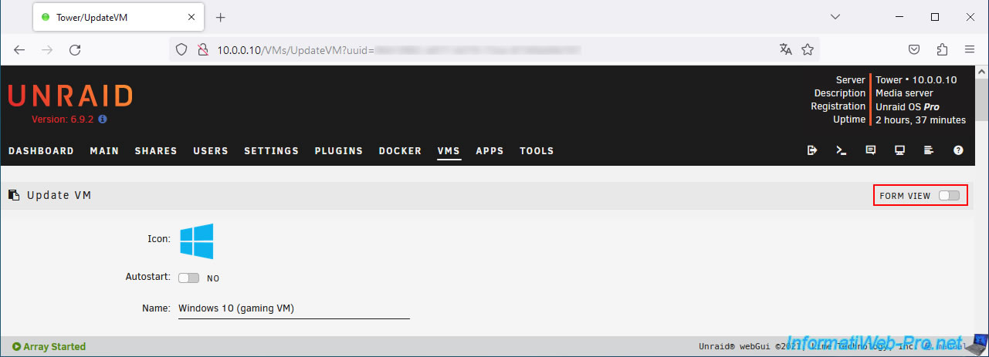Click the UNRAID logo
Viewport: 989px width, 357px height.
(x=70, y=96)
